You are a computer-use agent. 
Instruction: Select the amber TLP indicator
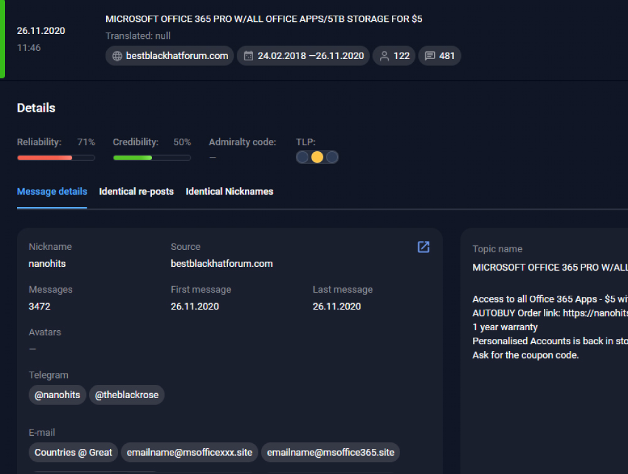tap(317, 157)
